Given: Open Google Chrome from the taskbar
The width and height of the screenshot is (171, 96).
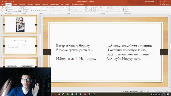Looking at the screenshot, I should pos(68,94).
